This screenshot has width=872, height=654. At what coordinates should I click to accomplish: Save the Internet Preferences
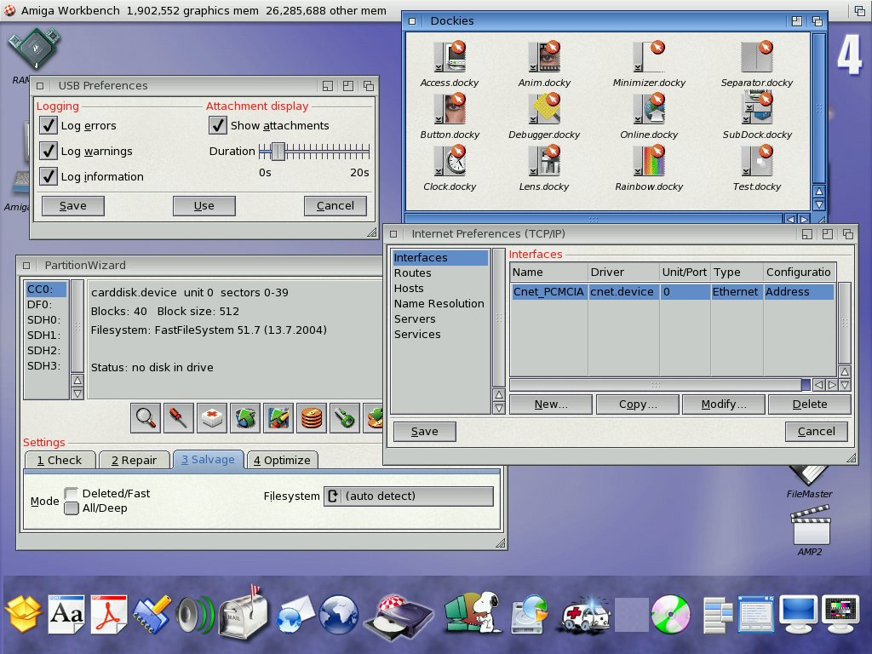424,432
